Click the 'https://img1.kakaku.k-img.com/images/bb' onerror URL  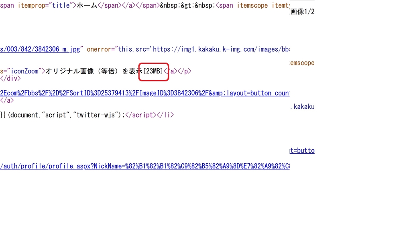[x=221, y=49]
